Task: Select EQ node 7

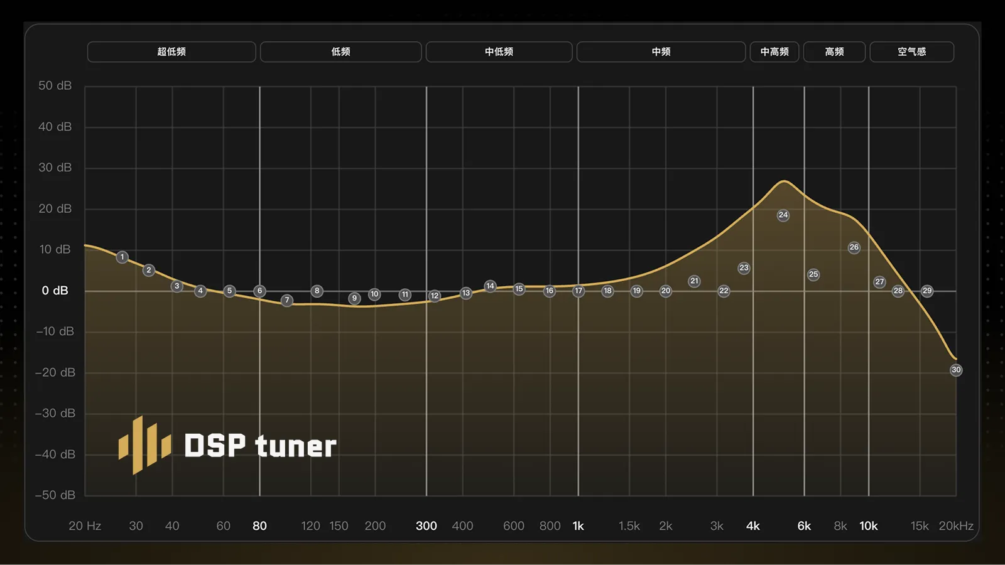Action: (x=287, y=300)
